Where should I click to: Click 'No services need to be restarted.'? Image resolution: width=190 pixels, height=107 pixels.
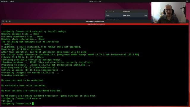pyautogui.click(x=23, y=81)
